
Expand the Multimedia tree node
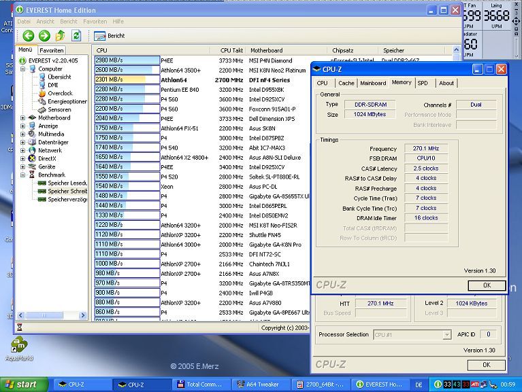(x=22, y=134)
